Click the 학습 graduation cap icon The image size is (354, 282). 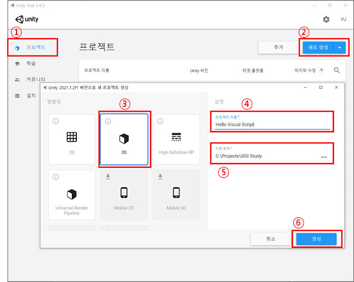coord(17,64)
